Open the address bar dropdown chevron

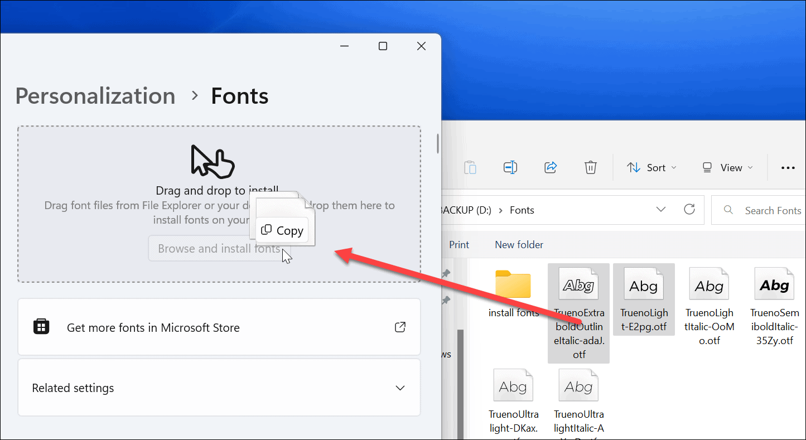coord(661,210)
